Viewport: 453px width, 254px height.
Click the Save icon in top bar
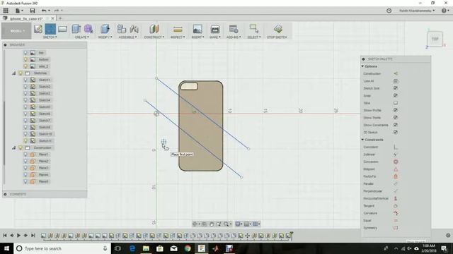33,11
